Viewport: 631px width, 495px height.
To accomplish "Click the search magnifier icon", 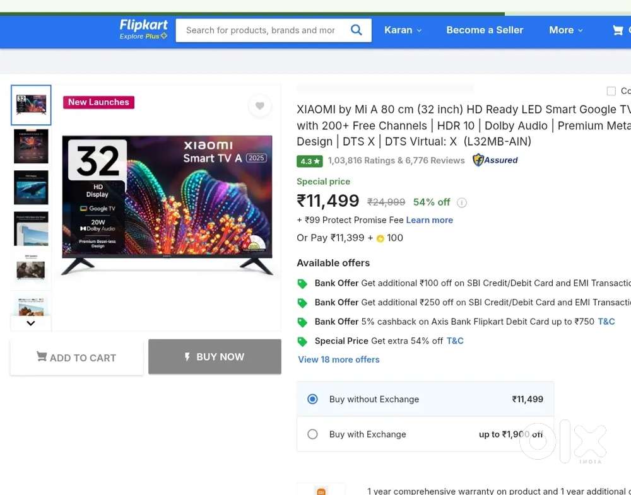I will pos(357,30).
